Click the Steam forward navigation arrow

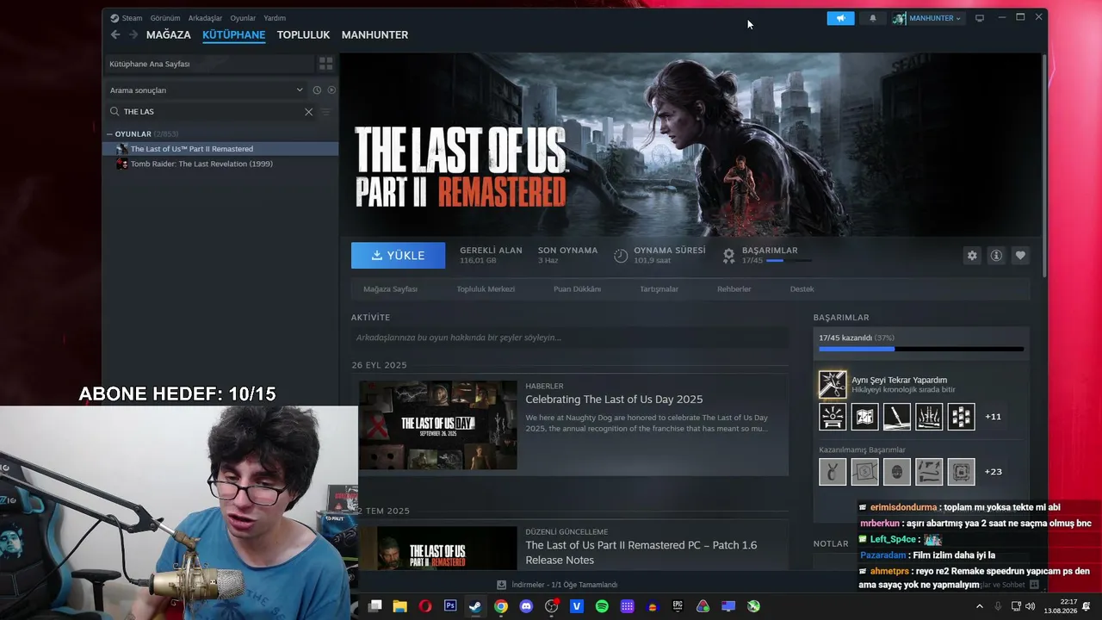click(133, 34)
